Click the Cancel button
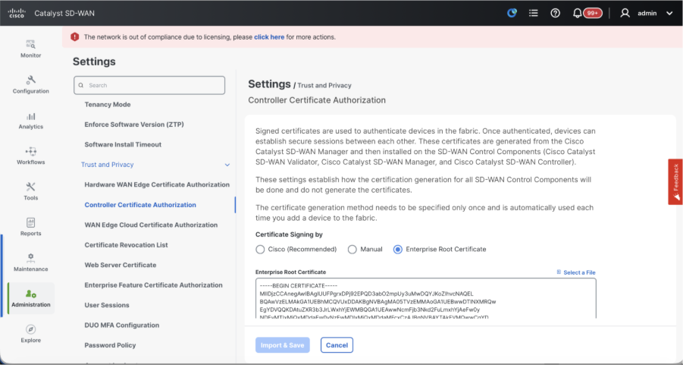Image resolution: width=683 pixels, height=365 pixels. (x=337, y=345)
